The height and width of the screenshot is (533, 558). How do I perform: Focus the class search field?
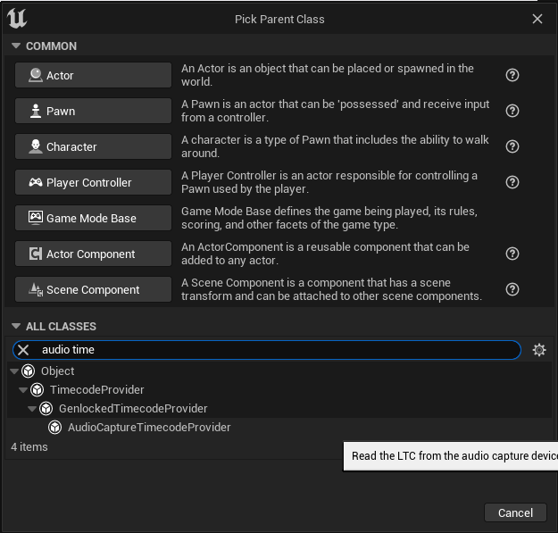268,350
